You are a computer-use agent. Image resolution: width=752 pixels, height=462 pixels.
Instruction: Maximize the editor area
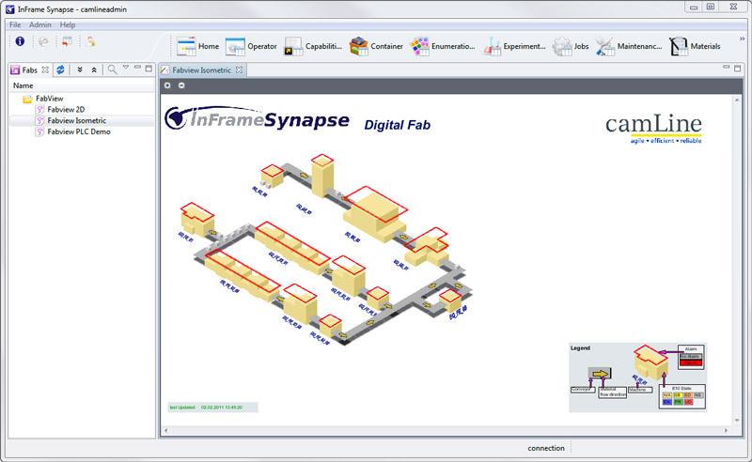click(x=738, y=69)
